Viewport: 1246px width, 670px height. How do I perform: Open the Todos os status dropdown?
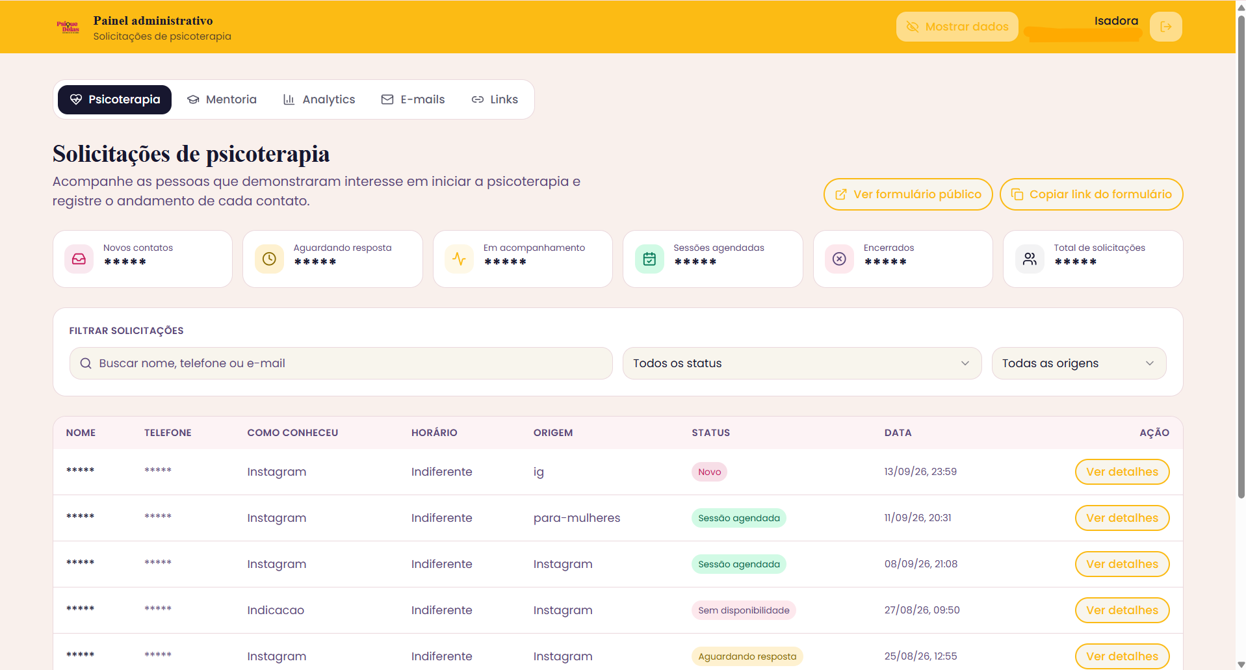(x=801, y=363)
